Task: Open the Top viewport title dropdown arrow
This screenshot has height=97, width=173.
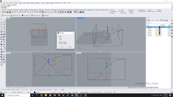Action: [x=9, y=18]
